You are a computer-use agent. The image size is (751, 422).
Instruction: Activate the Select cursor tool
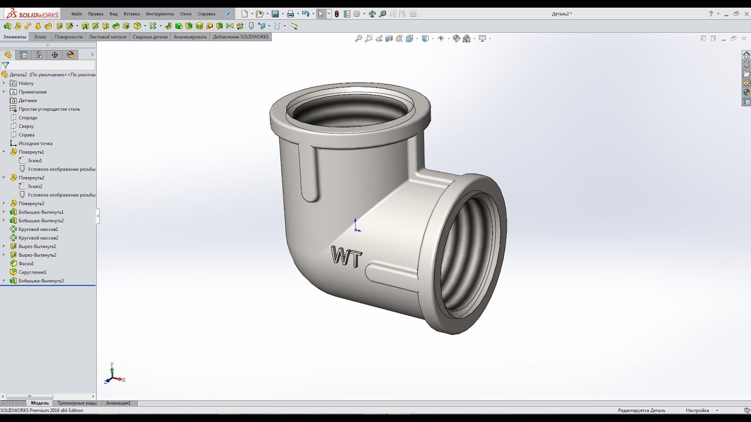tap(321, 13)
